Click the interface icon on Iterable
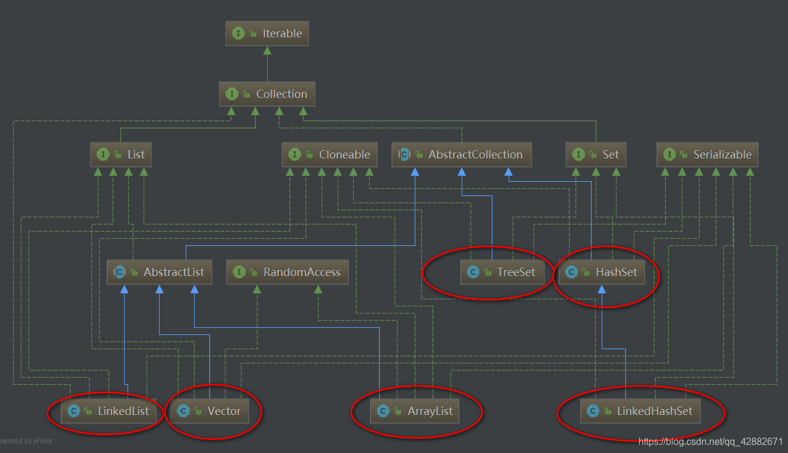788x453 pixels. (x=239, y=34)
